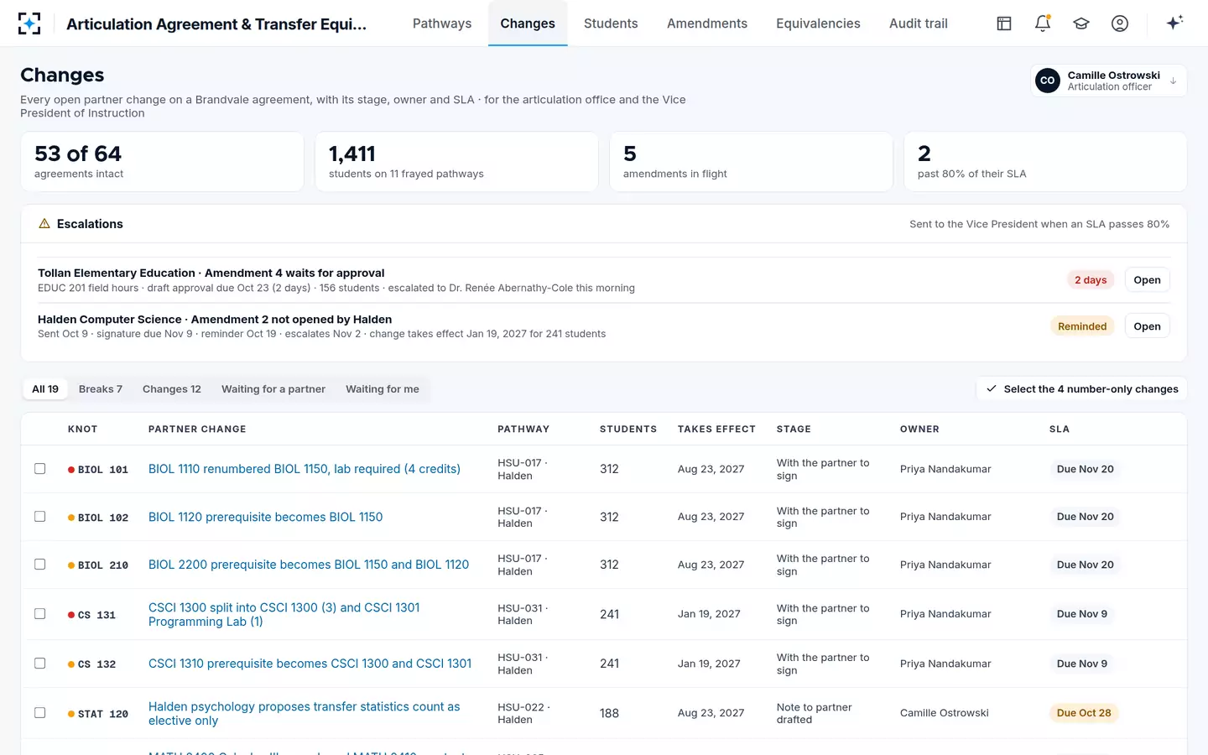Open BIOL 1120 prerequisite change link
This screenshot has height=755, width=1208.
[x=265, y=517]
